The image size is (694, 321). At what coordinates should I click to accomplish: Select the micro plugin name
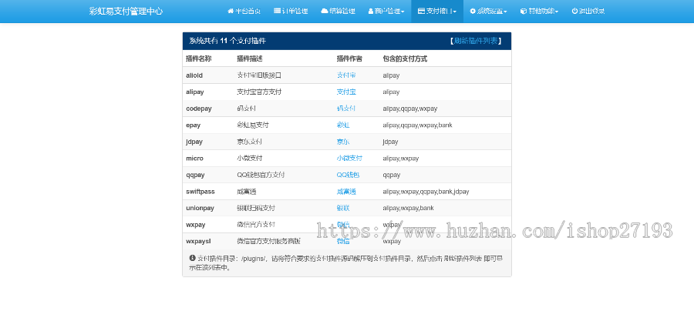[195, 158]
